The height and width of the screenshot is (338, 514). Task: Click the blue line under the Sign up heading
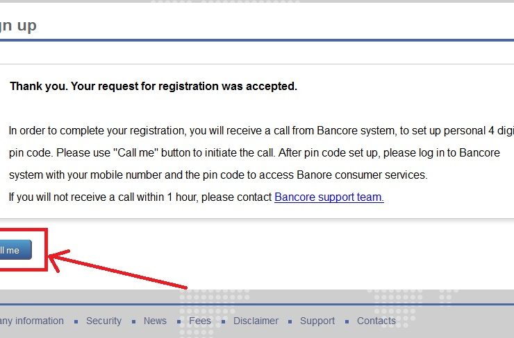(x=257, y=40)
